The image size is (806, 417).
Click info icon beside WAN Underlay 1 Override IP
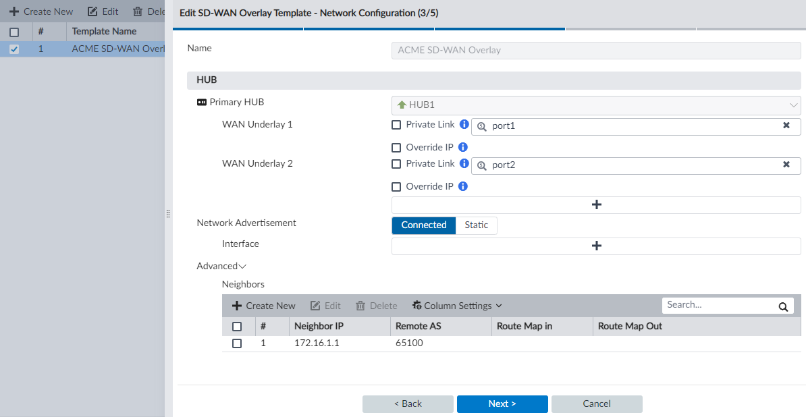point(462,147)
